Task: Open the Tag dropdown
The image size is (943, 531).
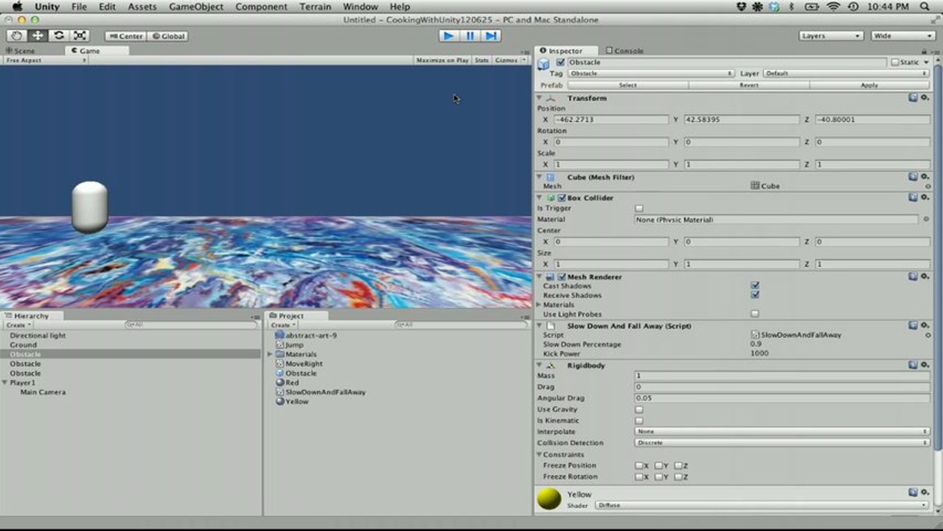Action: tap(651, 74)
